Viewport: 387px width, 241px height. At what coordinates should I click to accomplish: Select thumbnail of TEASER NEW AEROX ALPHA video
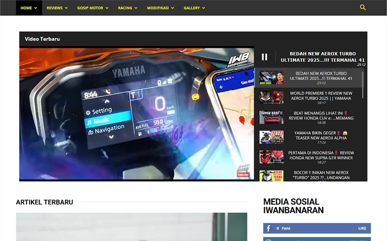pos(271,137)
